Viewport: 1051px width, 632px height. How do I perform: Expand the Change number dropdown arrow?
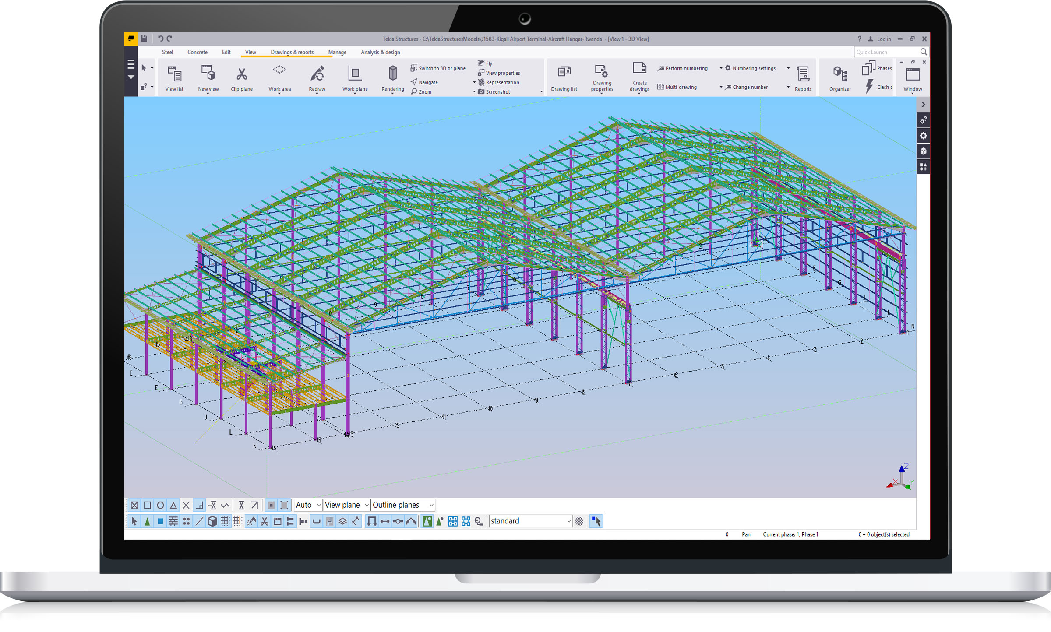pos(788,87)
